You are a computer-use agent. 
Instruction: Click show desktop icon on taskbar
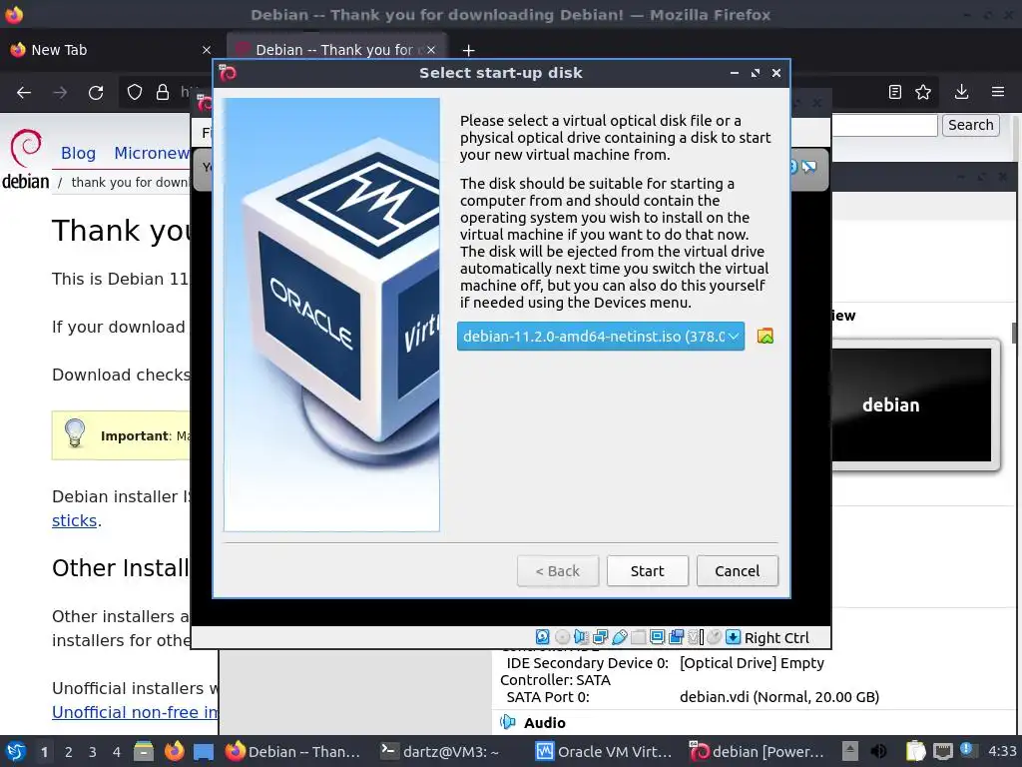(204, 751)
